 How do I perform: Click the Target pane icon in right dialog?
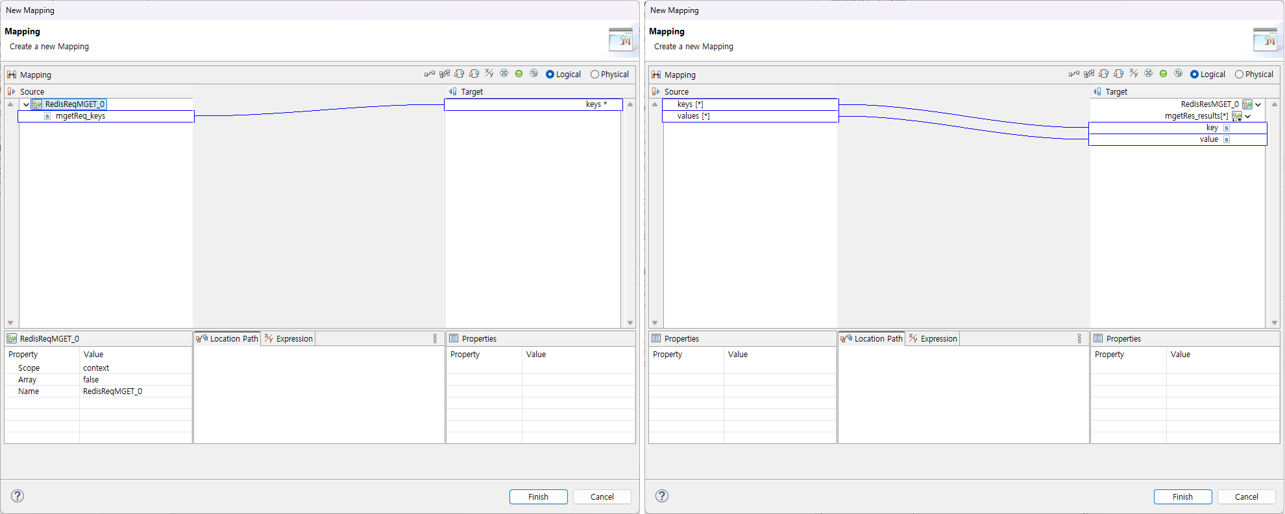[1097, 91]
